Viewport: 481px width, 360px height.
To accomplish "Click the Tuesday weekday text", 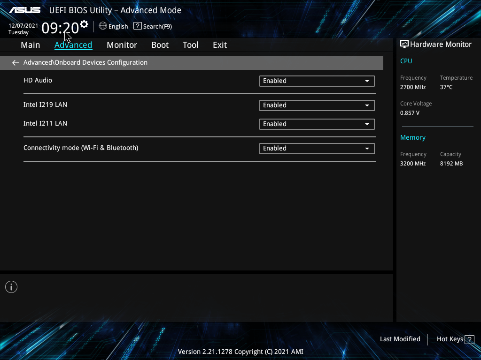I will click(x=18, y=32).
